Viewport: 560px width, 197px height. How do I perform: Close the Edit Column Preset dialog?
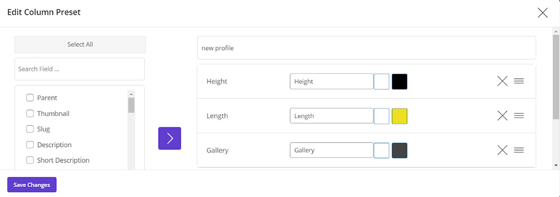[x=543, y=13]
